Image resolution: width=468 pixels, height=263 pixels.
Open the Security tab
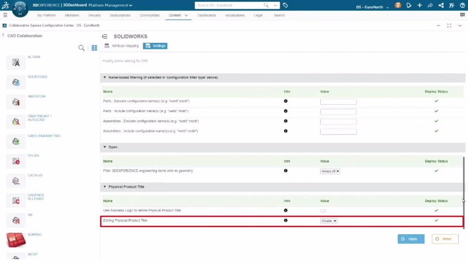click(x=94, y=15)
